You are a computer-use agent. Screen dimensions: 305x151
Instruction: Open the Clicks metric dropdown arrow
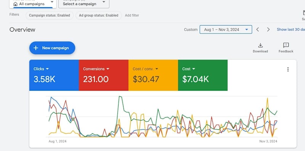click(x=47, y=69)
